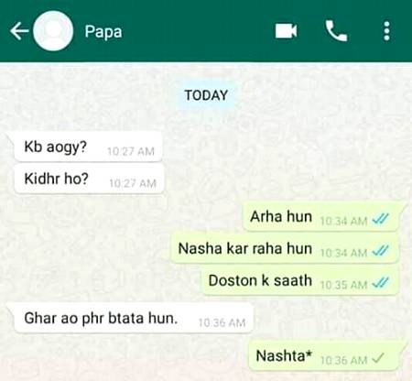This screenshot has height=381, width=412.
Task: Select the 'Doston k saath' message
Action: pos(299,280)
